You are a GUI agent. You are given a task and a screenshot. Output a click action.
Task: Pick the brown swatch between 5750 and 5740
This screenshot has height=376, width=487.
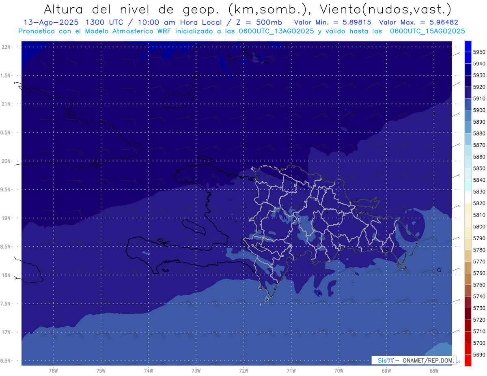[468, 290]
